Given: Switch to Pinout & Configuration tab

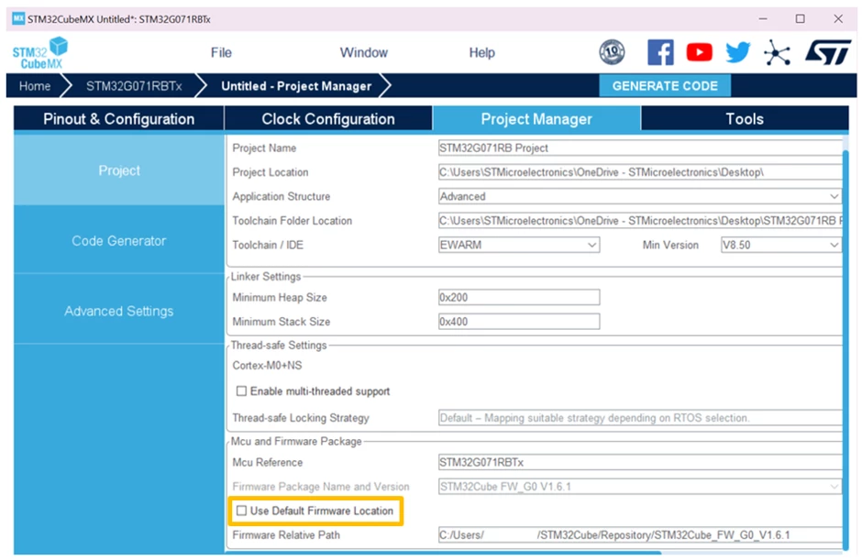Looking at the screenshot, I should 118,119.
